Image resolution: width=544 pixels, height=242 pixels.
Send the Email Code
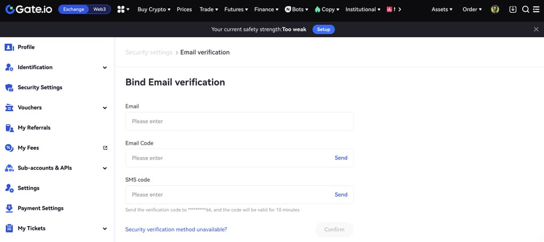pos(341,158)
